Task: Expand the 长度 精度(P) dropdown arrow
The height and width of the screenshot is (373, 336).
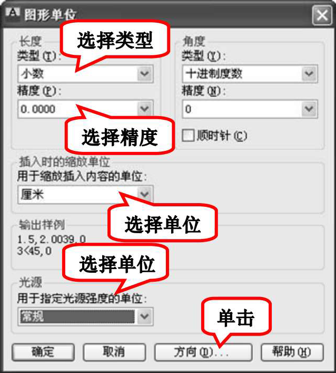Action: (145, 109)
